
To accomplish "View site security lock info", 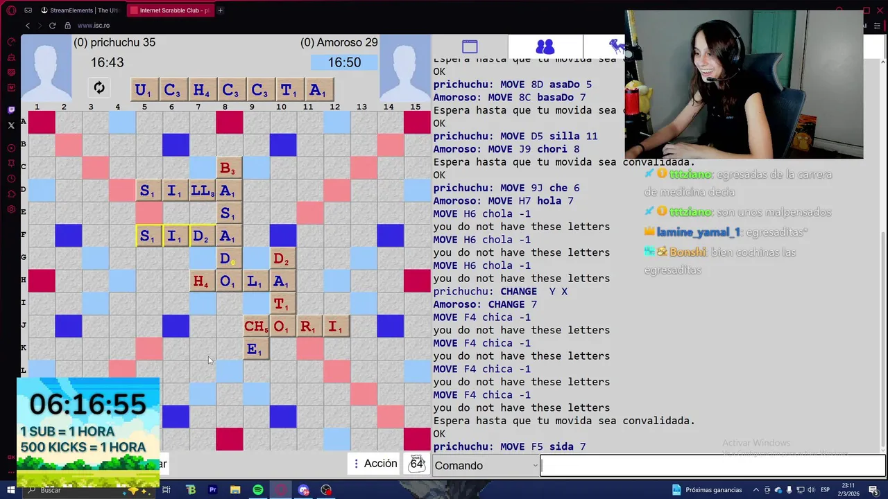I will pyautogui.click(x=67, y=26).
